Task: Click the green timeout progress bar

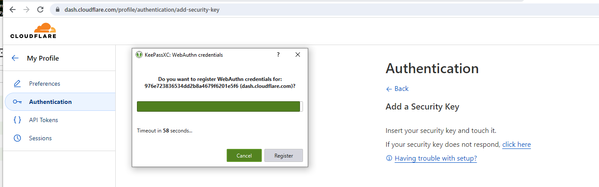Action: tap(219, 106)
